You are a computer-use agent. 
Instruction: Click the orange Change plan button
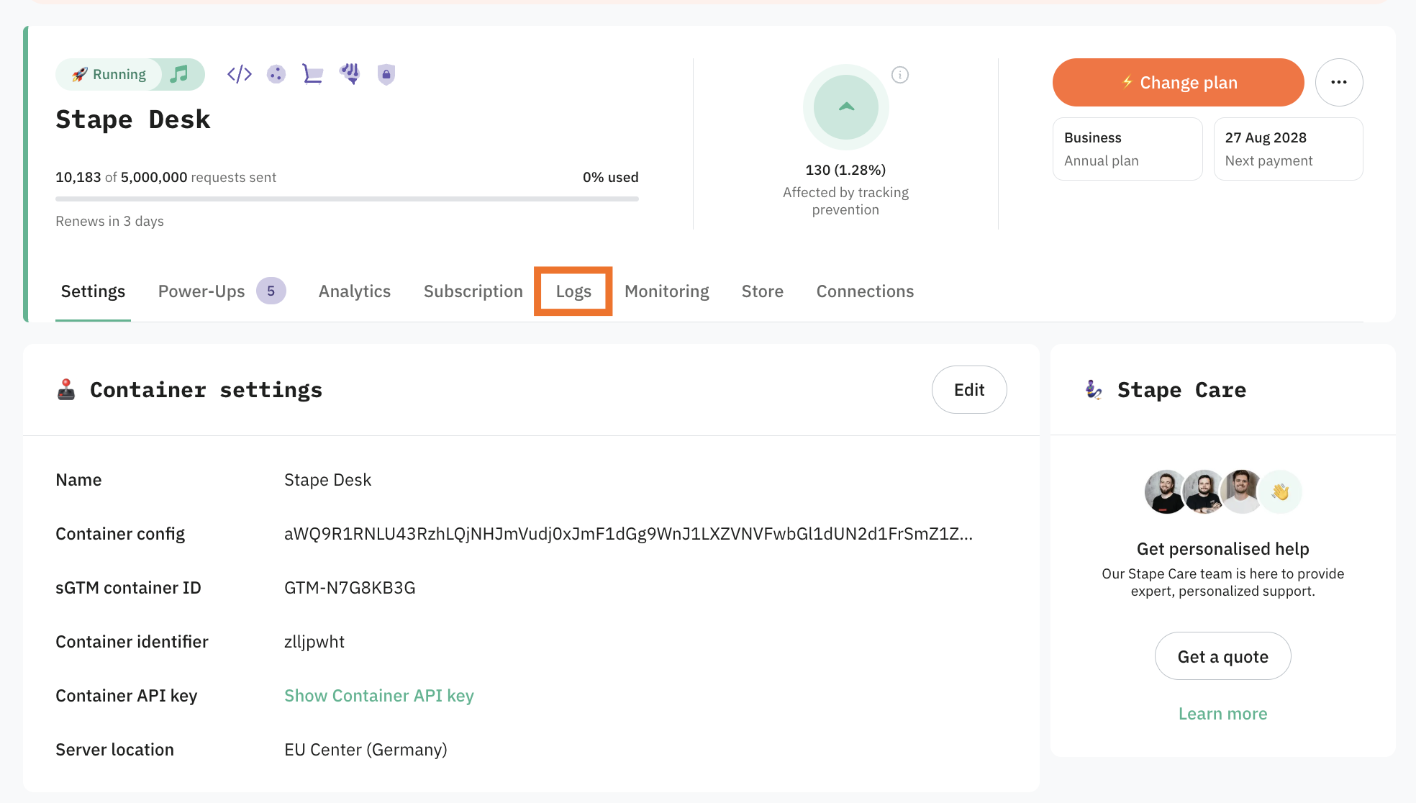pyautogui.click(x=1179, y=82)
